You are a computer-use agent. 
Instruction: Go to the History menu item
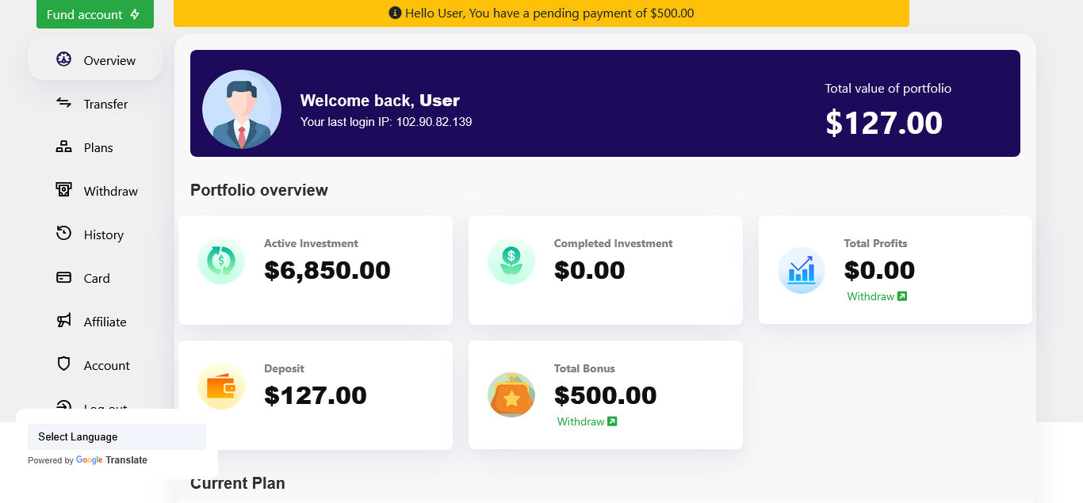pos(103,234)
